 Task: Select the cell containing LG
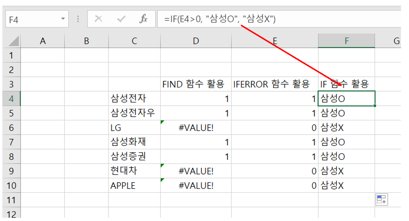[134, 127]
